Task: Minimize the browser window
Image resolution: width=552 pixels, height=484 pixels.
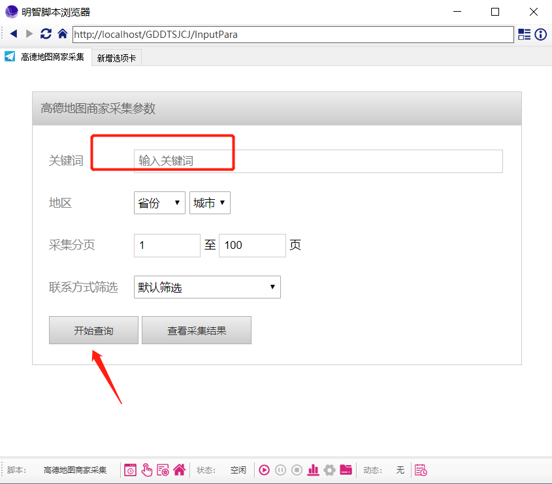Action: pyautogui.click(x=457, y=12)
